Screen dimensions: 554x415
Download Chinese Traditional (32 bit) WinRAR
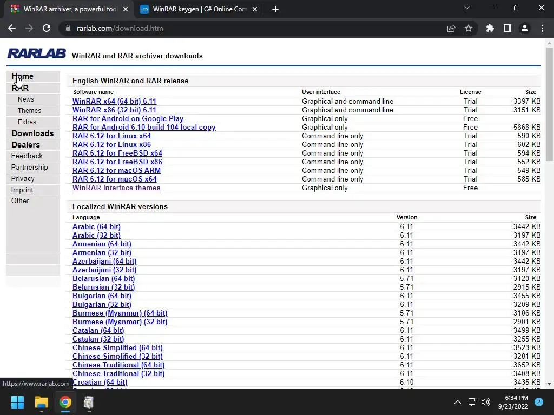pos(118,374)
